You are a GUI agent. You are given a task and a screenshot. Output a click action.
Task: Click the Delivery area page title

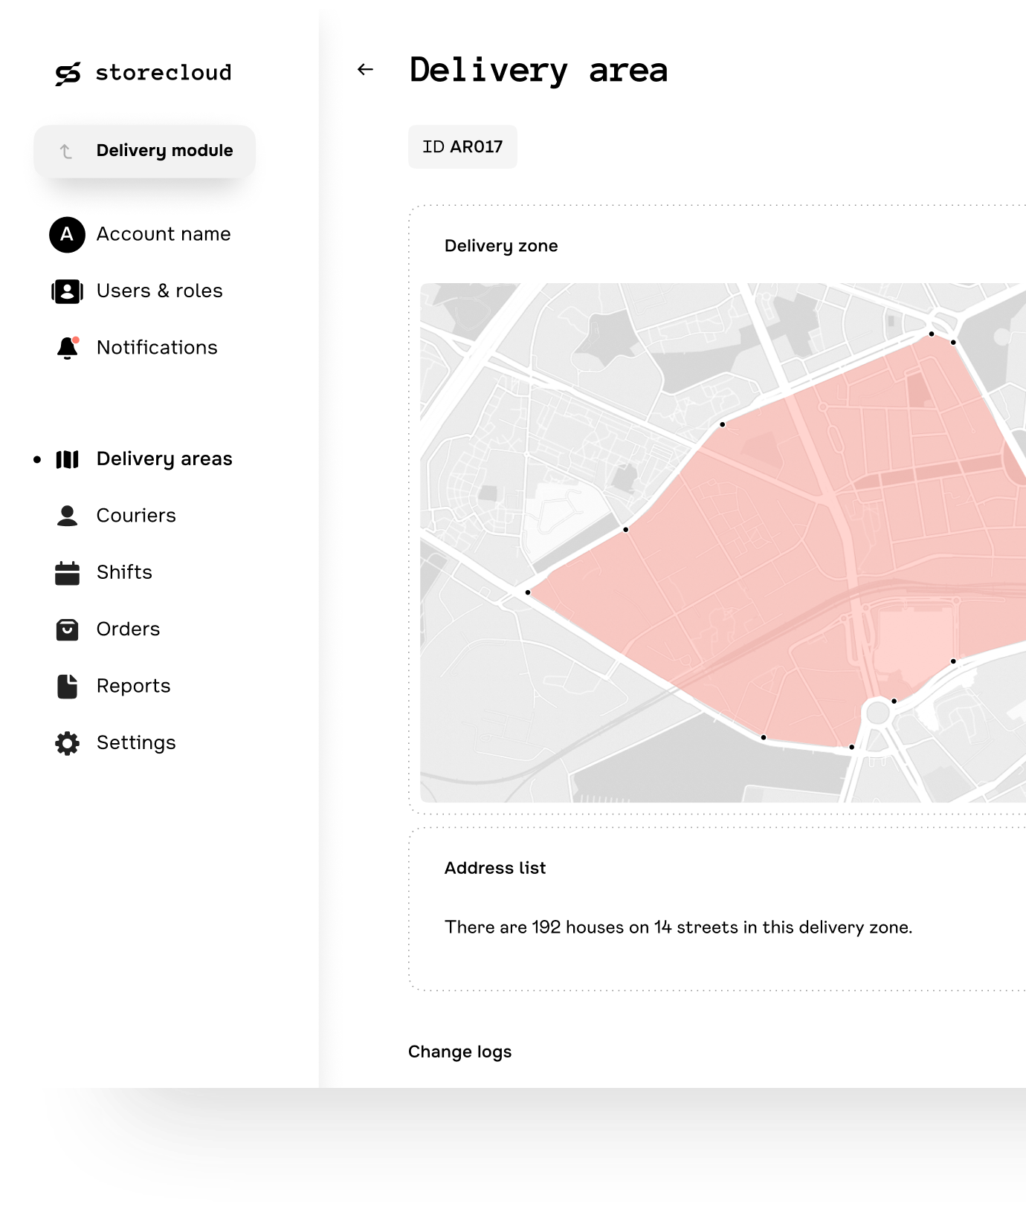(539, 71)
